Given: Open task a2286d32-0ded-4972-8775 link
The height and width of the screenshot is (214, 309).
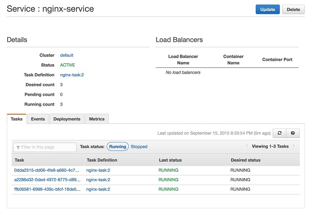Looking at the screenshot, I should pyautogui.click(x=47, y=180).
